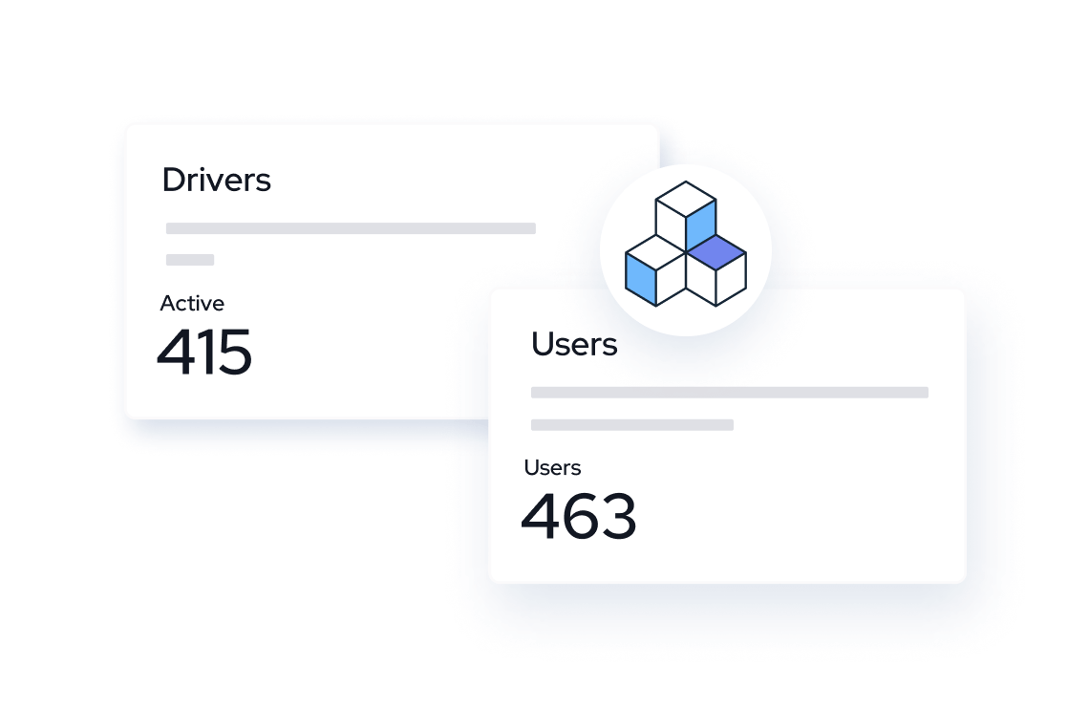Click the stacked cubes icon
Viewport: 1089px width, 707px height.
click(x=686, y=244)
